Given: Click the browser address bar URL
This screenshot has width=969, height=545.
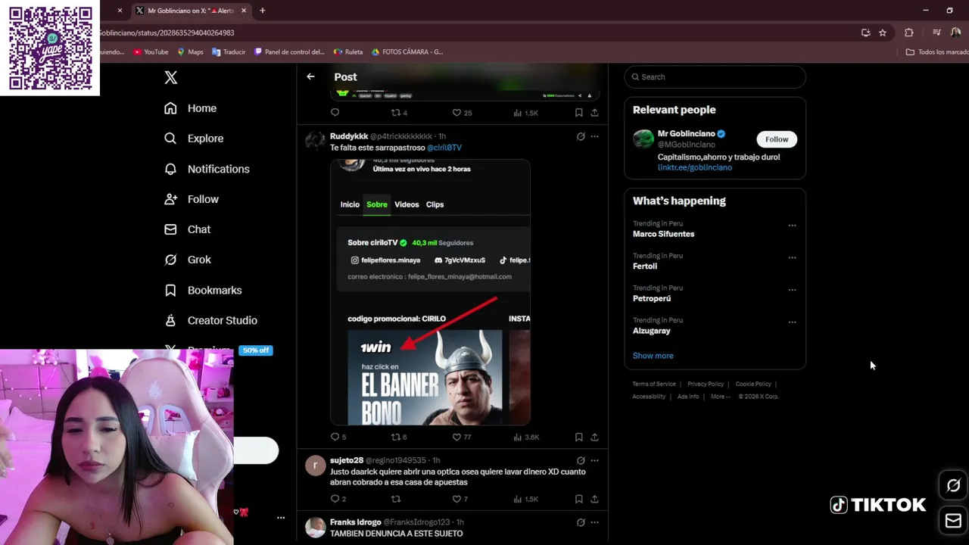Looking at the screenshot, I should tap(167, 33).
